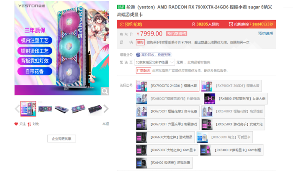Open the 北京东城区北新桥街道 delivery dropdown
This screenshot has width=293, height=173.
pyautogui.click(x=155, y=62)
